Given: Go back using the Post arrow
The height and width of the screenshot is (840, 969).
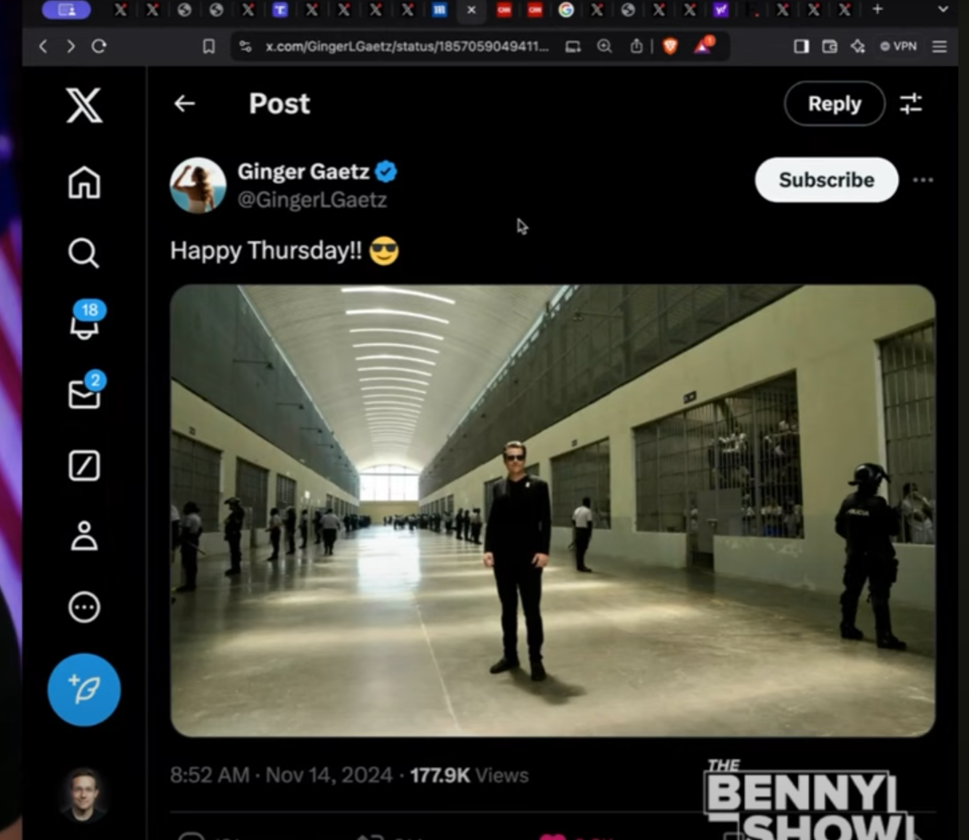Looking at the screenshot, I should click(184, 103).
